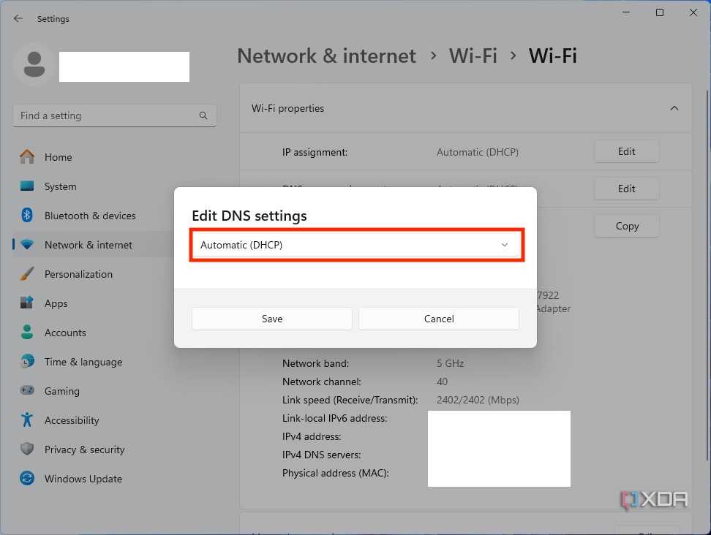Screen dimensions: 711x535
Task: Open Accounts settings
Action: [x=65, y=333]
